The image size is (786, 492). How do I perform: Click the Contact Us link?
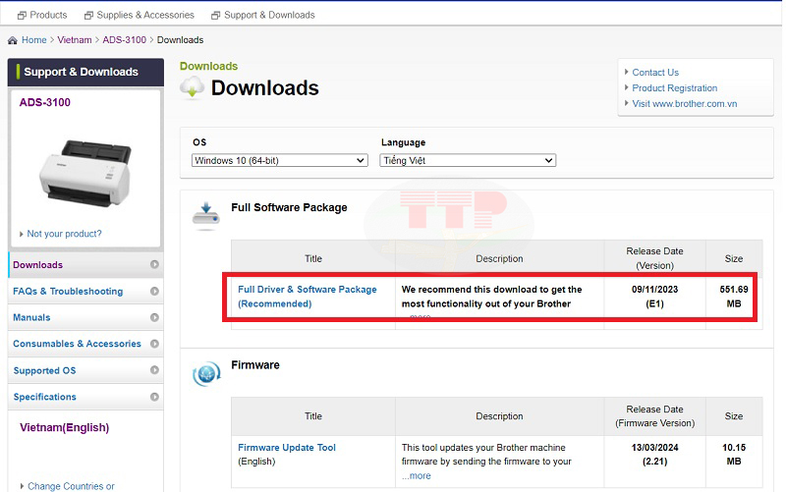point(655,73)
